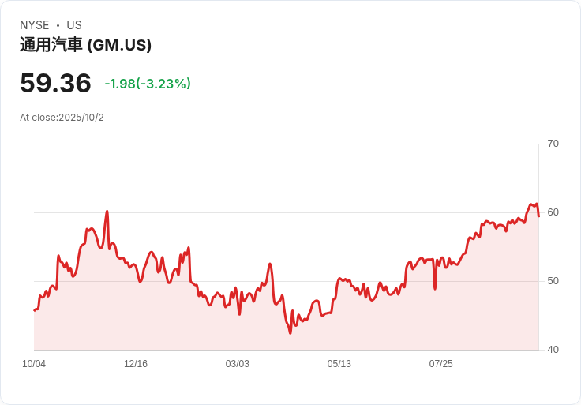Click the chart's November peak near 60
Image resolution: width=581 pixels, height=405 pixels.
point(107,212)
